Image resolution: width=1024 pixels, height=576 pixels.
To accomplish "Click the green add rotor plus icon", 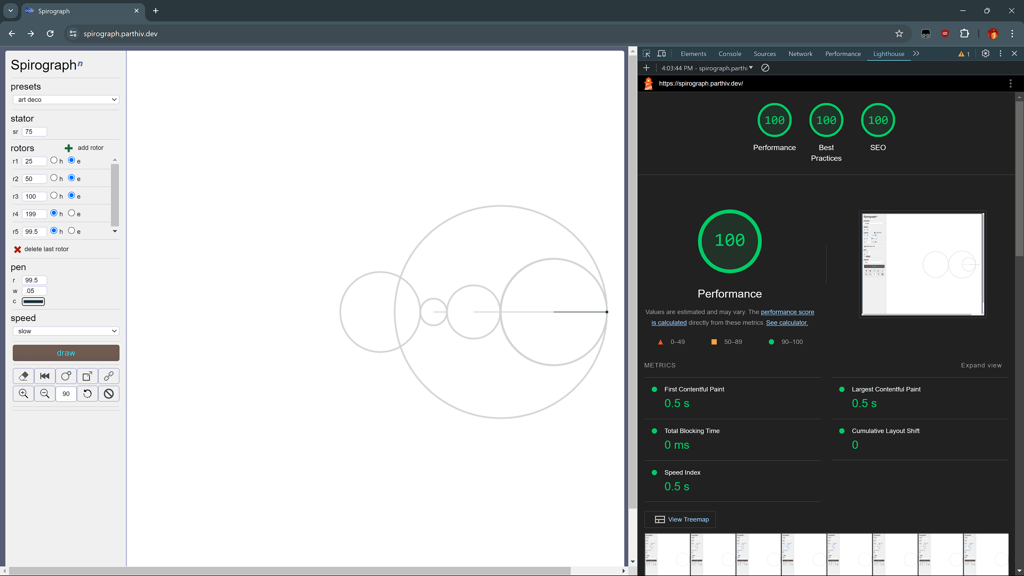I will tap(68, 148).
